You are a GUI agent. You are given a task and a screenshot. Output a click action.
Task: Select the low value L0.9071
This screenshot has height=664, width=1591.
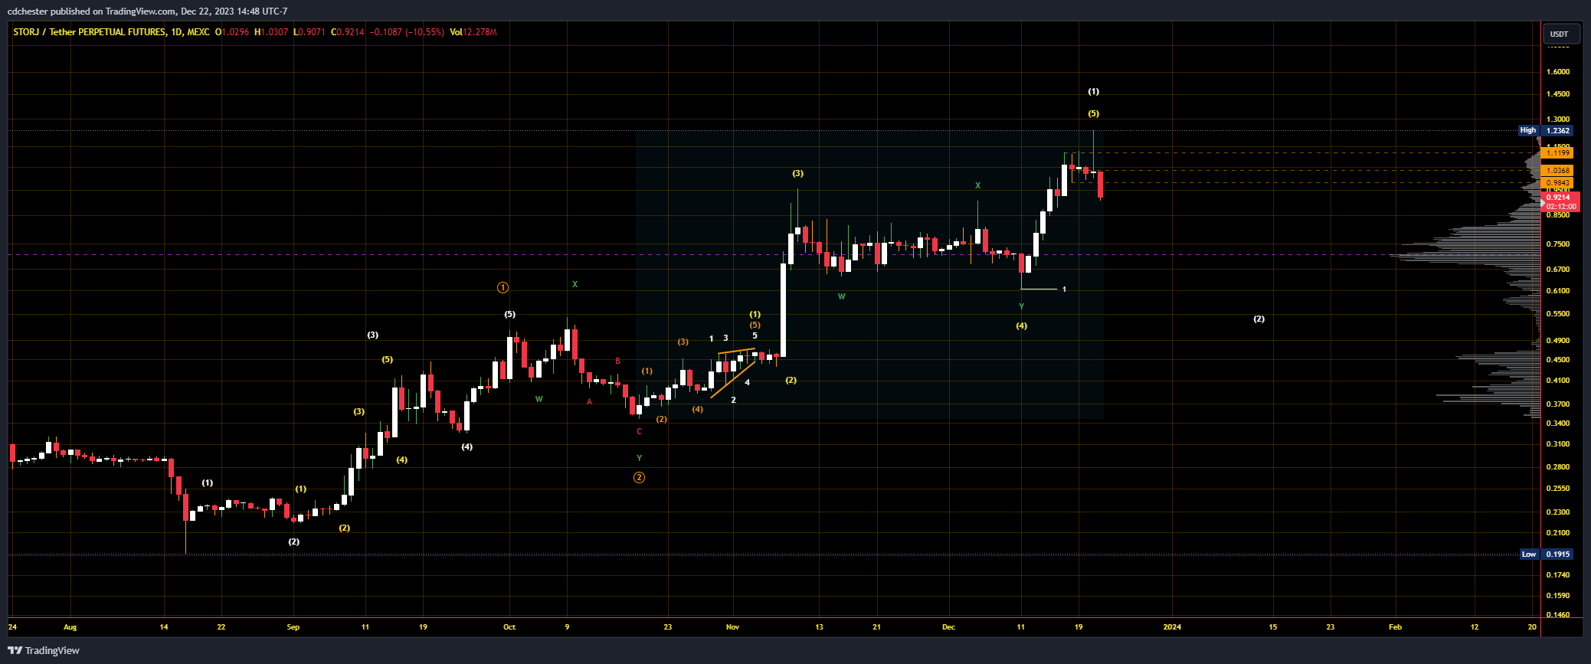pyautogui.click(x=309, y=32)
